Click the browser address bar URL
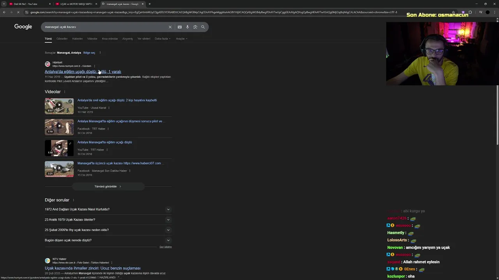This screenshot has height=280, width=499. 214,12
